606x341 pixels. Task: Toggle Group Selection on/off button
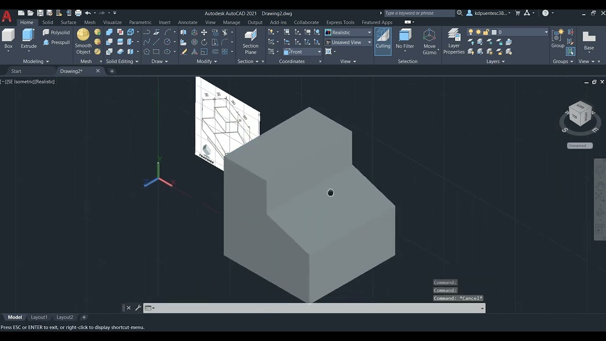[570, 52]
